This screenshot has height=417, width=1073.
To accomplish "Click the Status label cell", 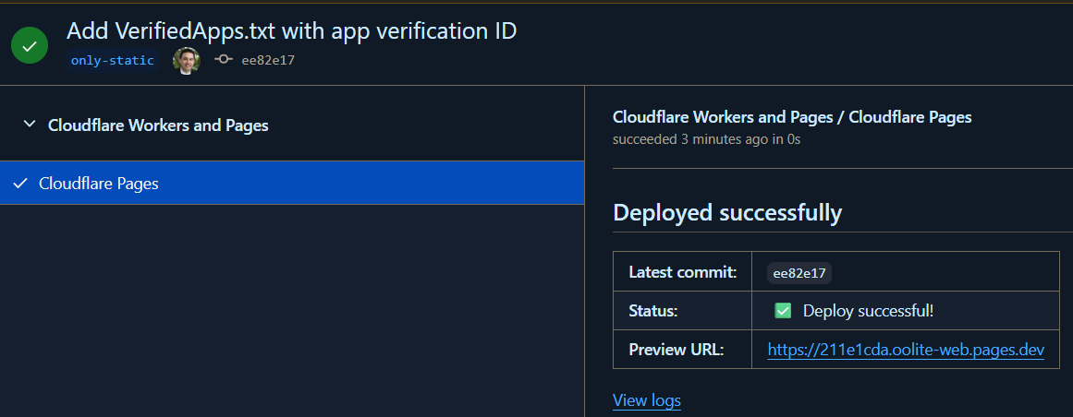I will pos(682,311).
